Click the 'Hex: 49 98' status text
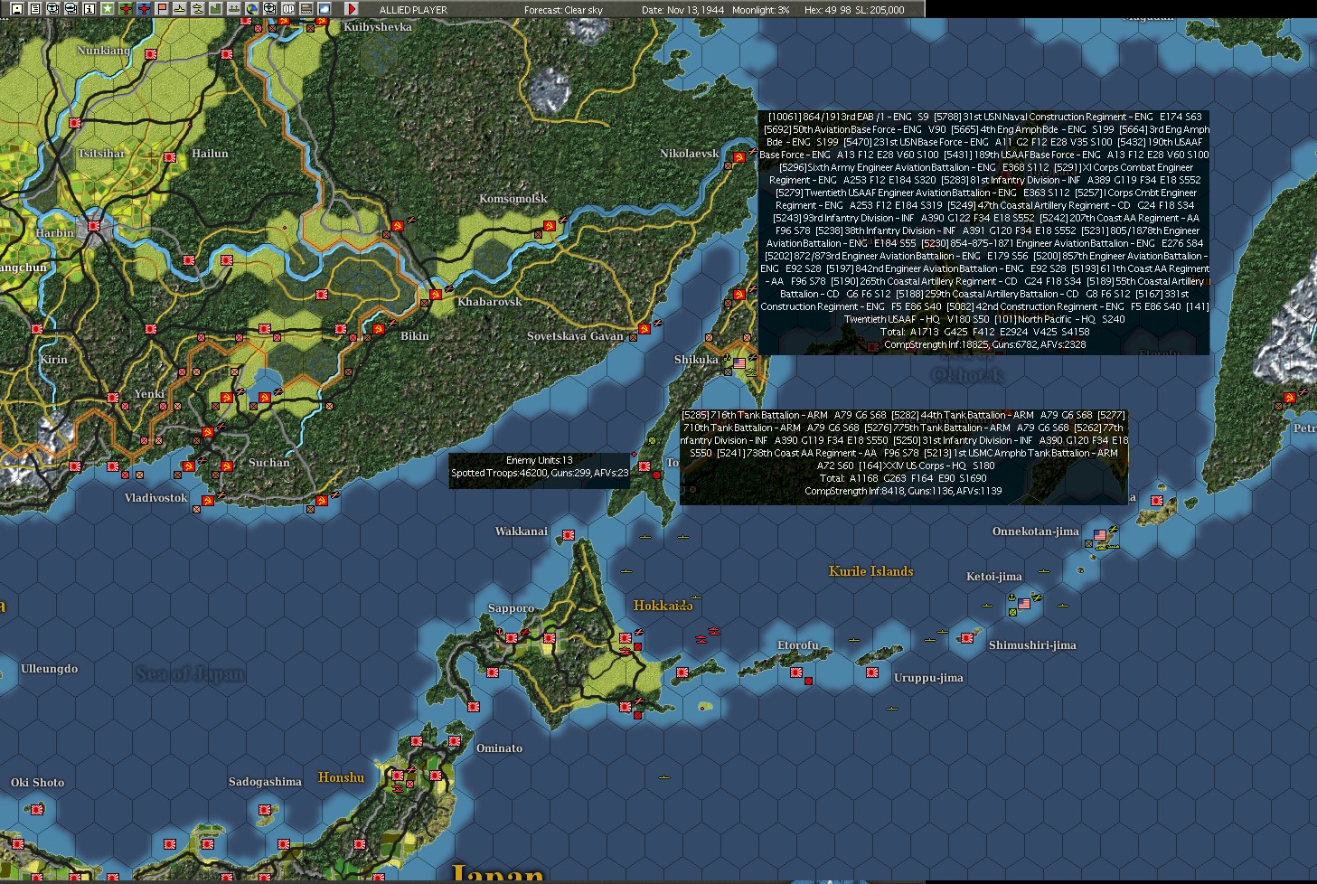1317x884 pixels. coord(827,10)
